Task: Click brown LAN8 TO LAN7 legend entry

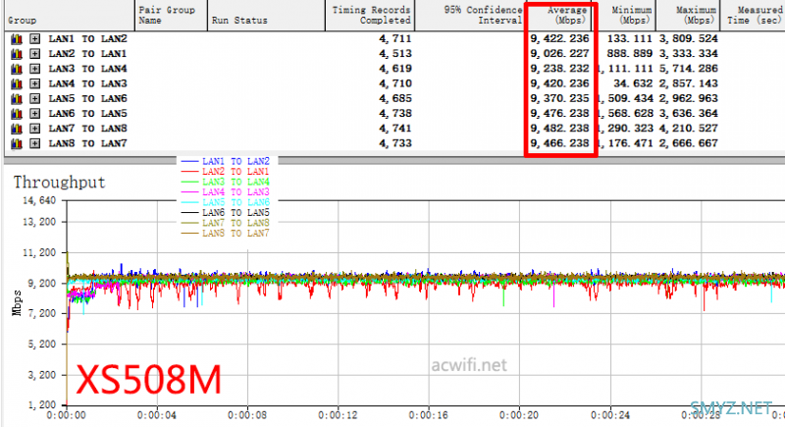Action: (226, 234)
